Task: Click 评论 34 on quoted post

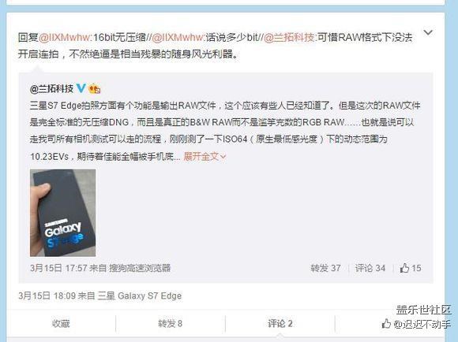Action: click(370, 268)
